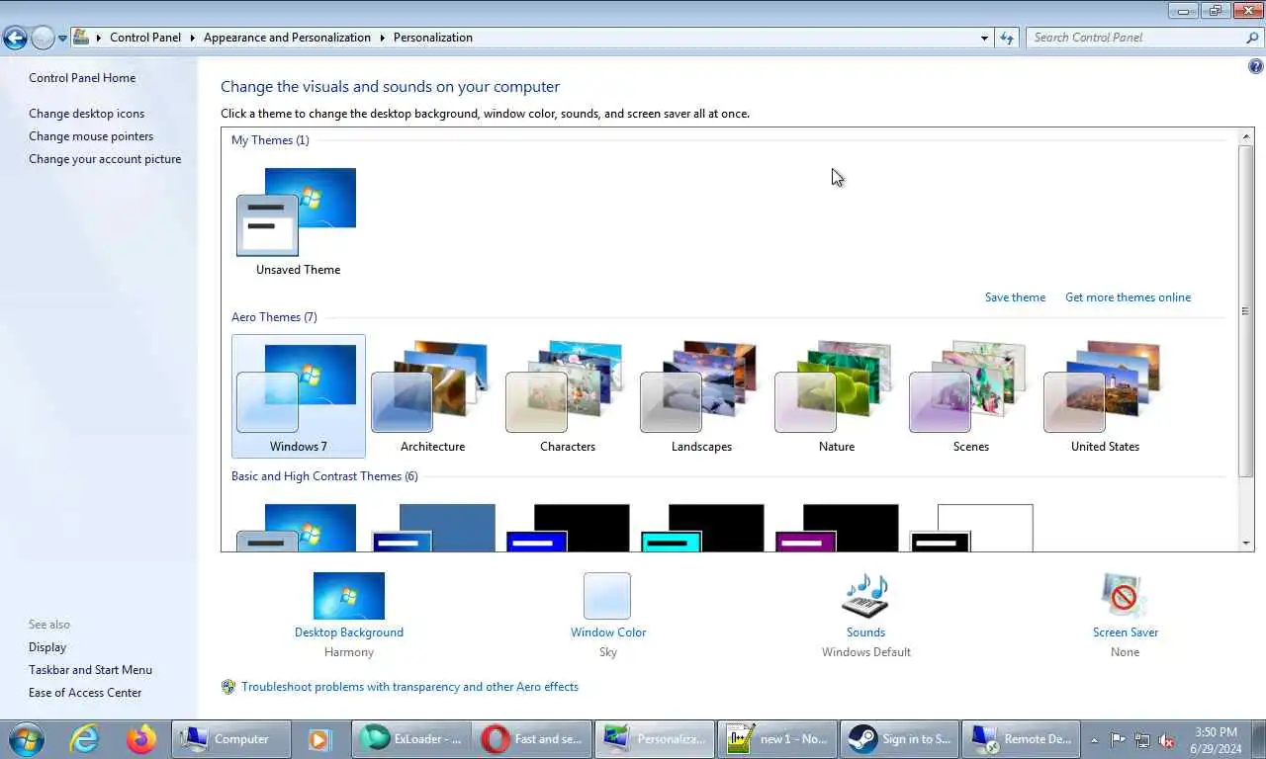Select the white high contrast theme
Screen dimensions: 1266x759
(970, 528)
